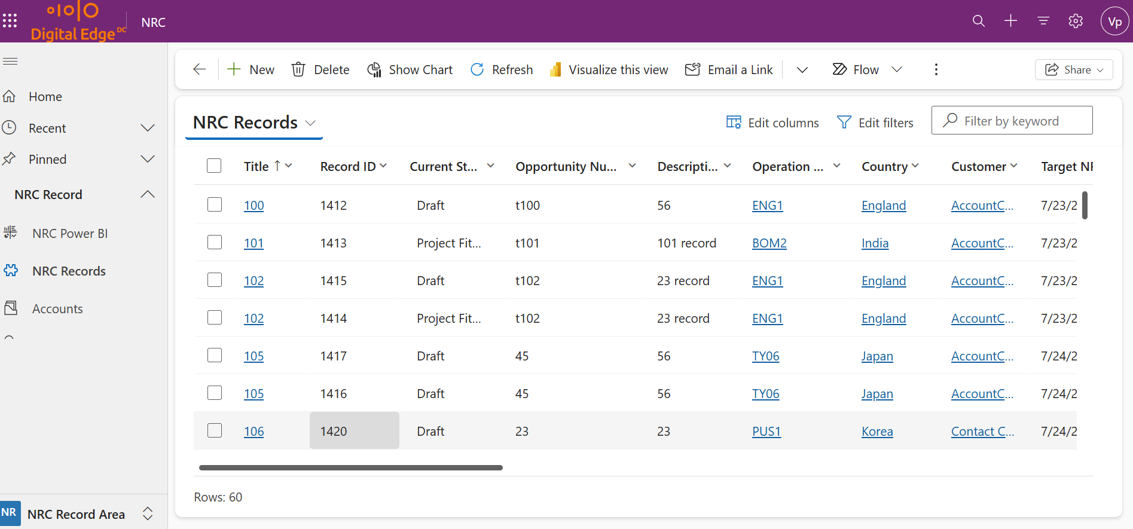Screen dimensions: 1133x529
Task: Toggle the hamburger site map menu
Action: click(10, 61)
